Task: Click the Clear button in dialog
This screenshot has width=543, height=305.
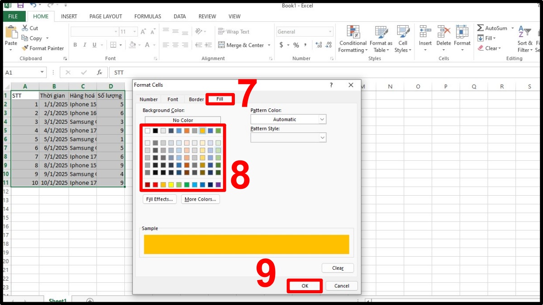Action: [x=338, y=268]
